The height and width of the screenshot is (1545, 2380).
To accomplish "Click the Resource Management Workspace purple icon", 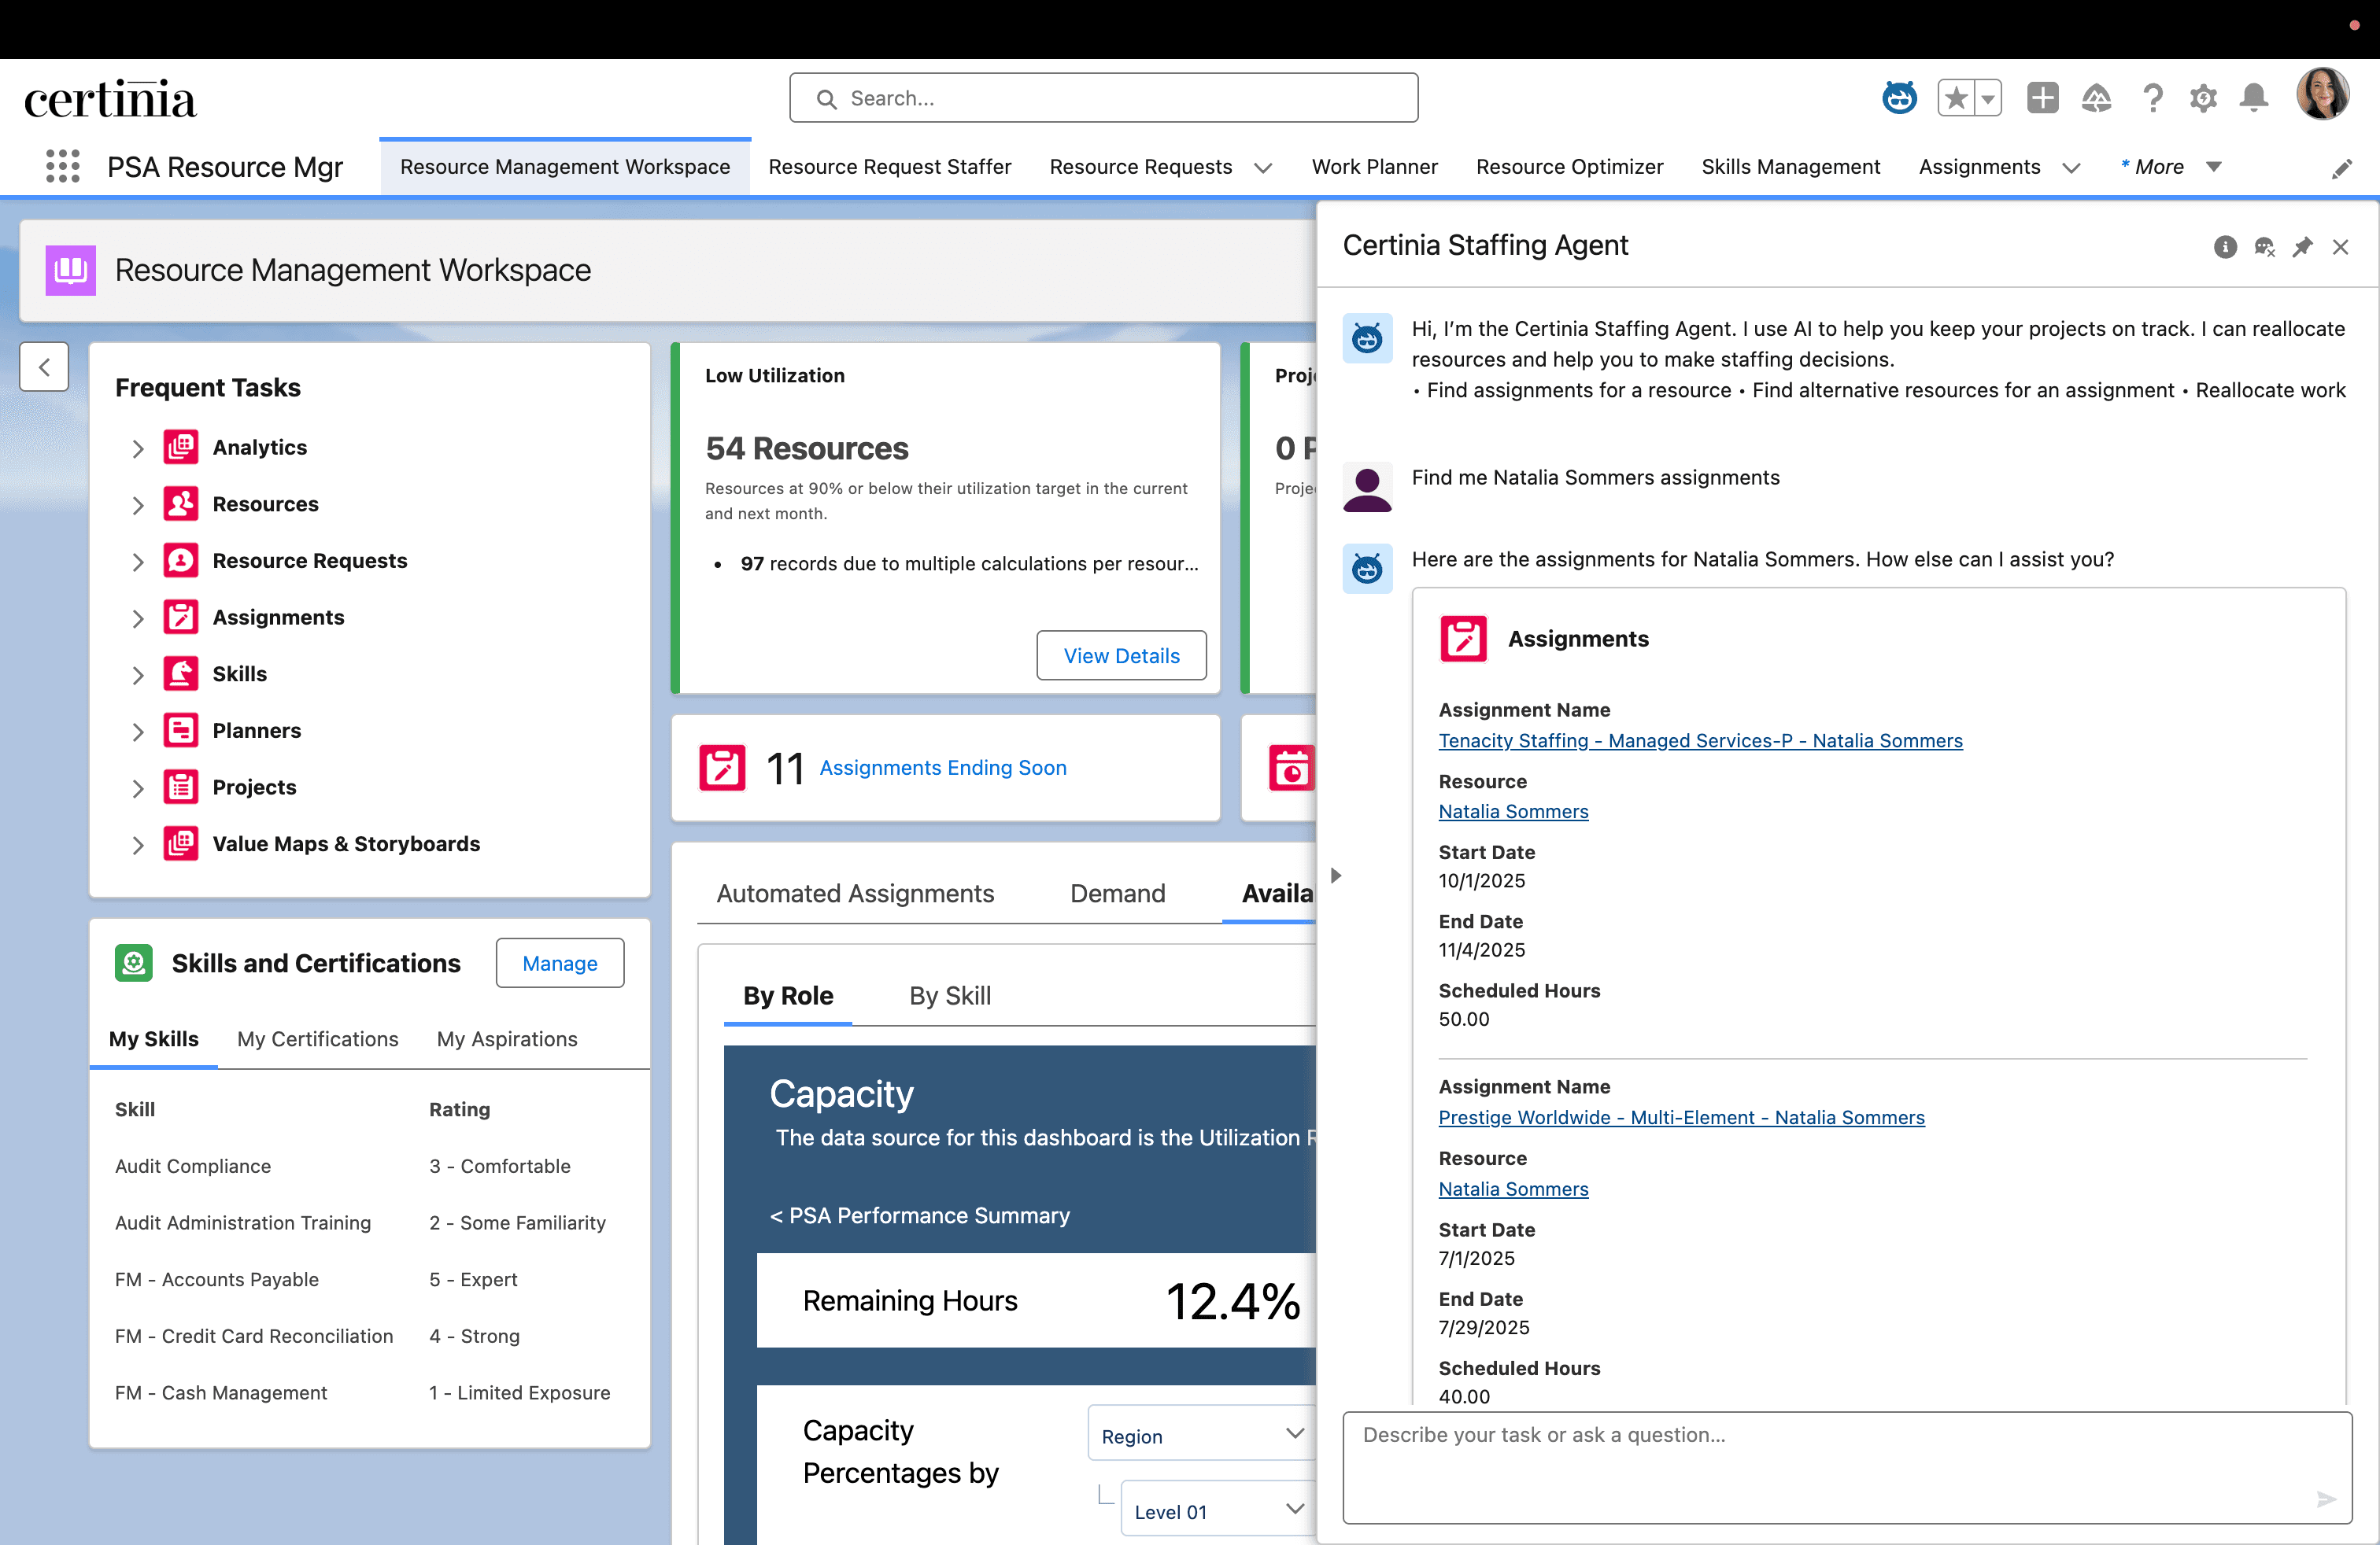I will click(x=71, y=270).
